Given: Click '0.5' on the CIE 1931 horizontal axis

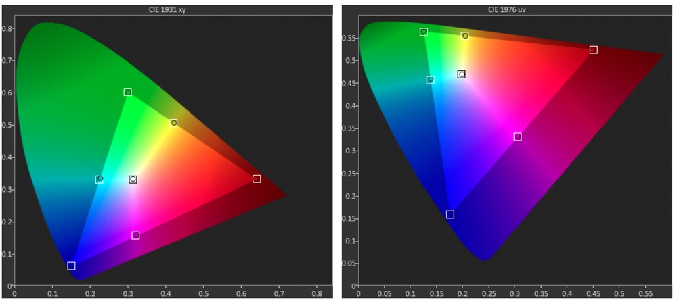Looking at the screenshot, I should pyautogui.click(x=203, y=293).
